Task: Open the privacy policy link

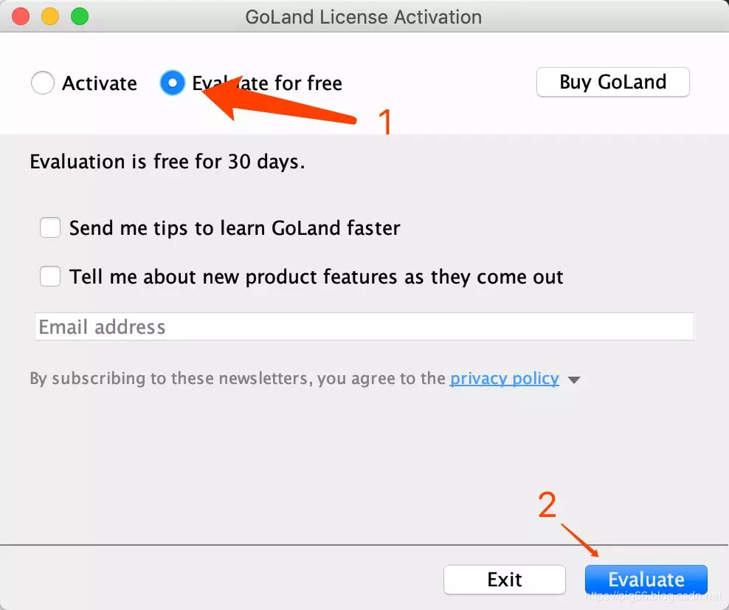Action: (505, 378)
